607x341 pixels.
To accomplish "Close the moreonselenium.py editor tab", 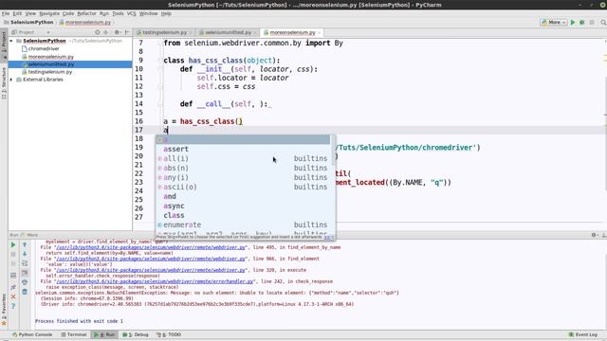I will 320,32.
